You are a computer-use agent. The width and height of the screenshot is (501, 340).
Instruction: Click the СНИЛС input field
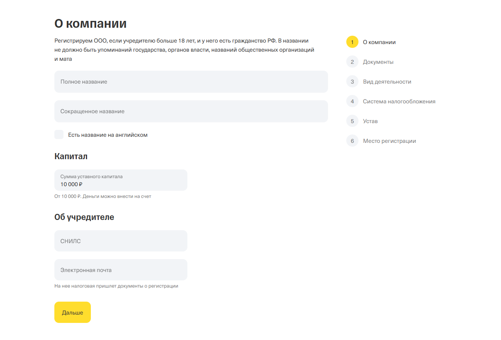(121, 241)
